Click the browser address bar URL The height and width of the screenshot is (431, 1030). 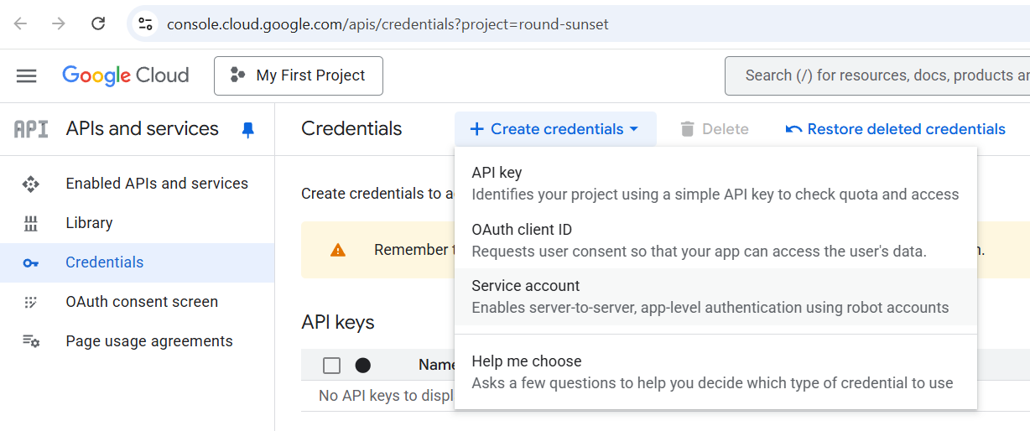[x=388, y=24]
